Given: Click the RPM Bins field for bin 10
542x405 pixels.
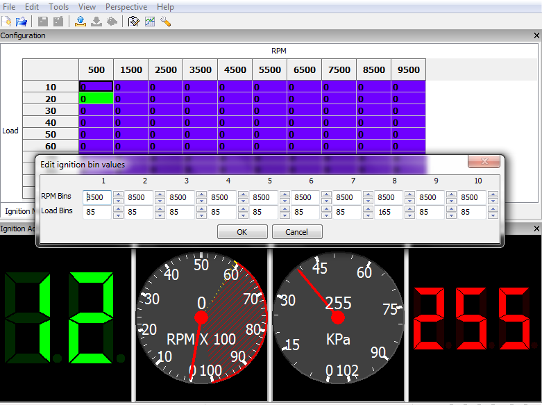Looking at the screenshot, I should point(472,197).
